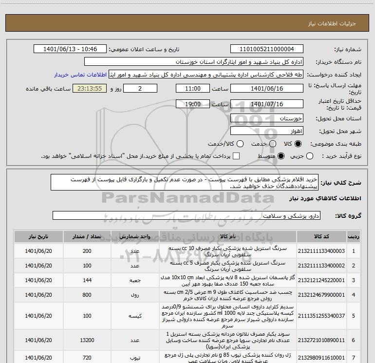
Task: Choose the متوسط purchase type radio
Action: [281, 156]
